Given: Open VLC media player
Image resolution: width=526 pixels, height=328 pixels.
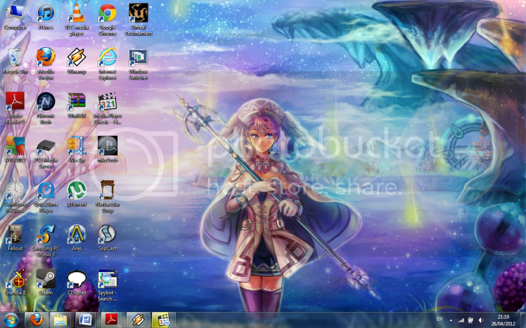Looking at the screenshot, I should (76, 13).
